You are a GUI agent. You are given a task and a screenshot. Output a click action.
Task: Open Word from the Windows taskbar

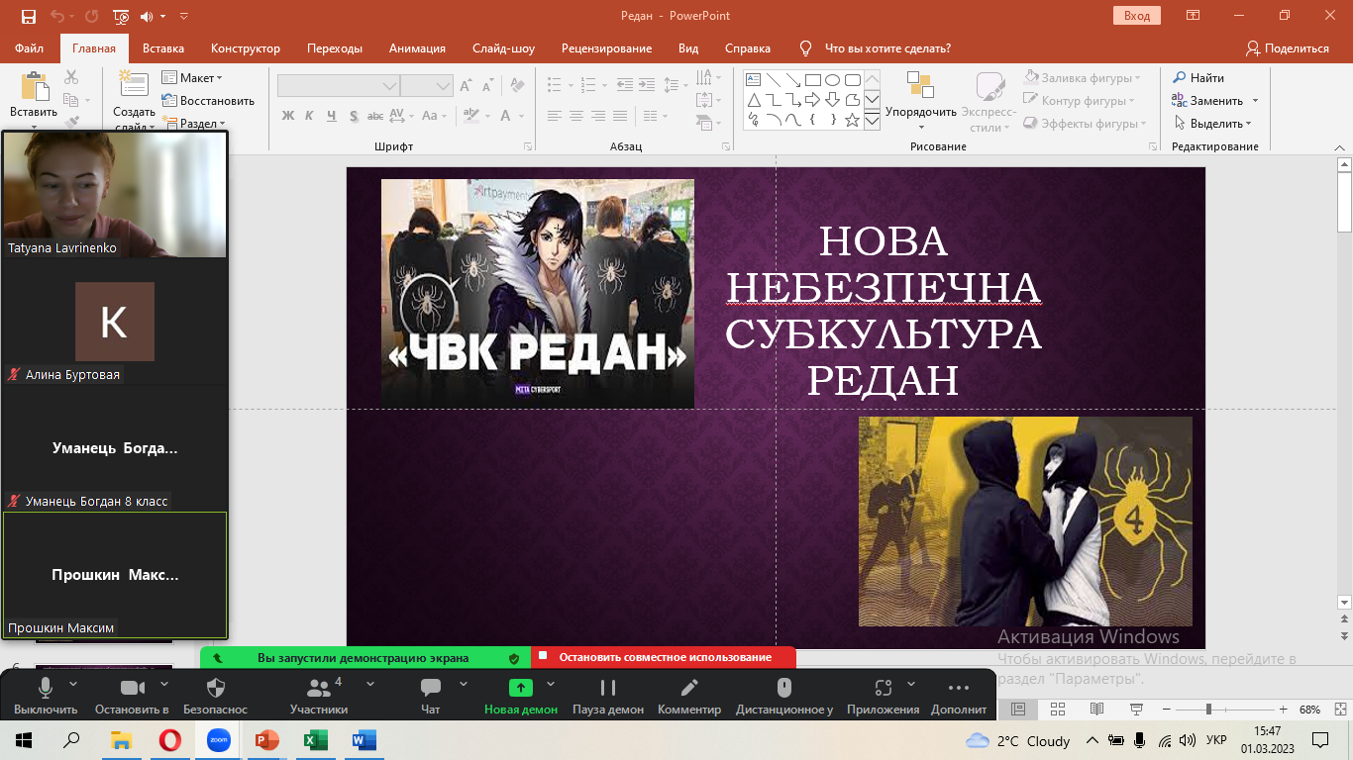[x=364, y=740]
